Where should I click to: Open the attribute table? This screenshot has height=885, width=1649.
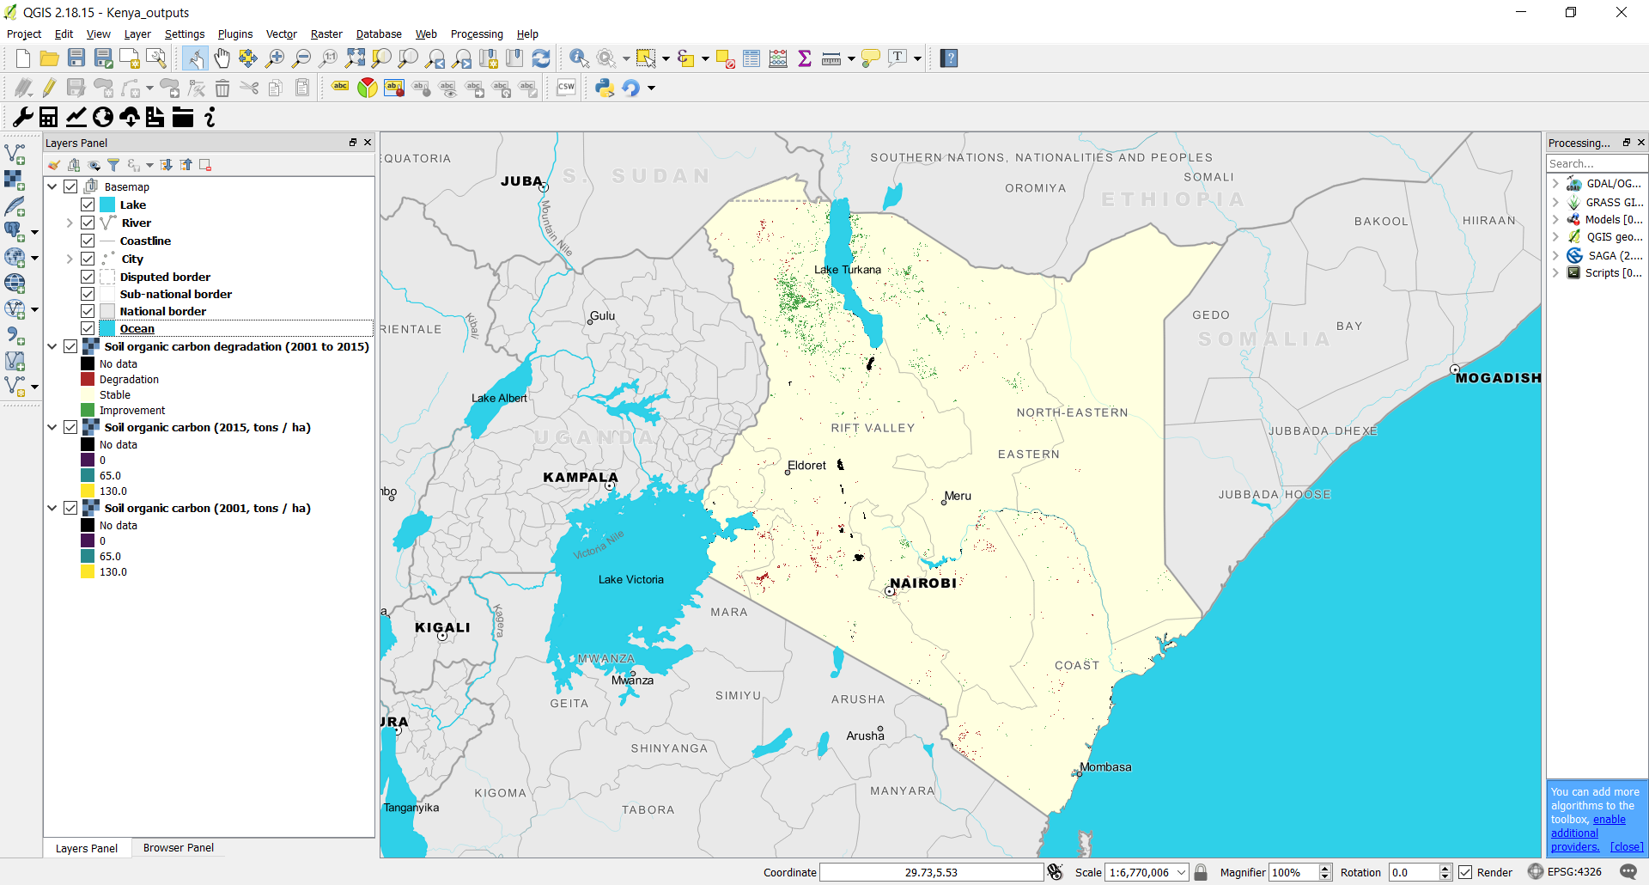[x=751, y=58]
